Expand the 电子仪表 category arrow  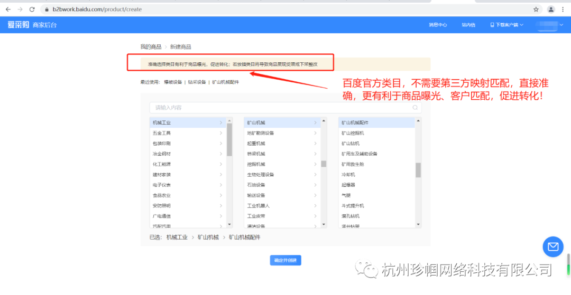(x=220, y=185)
